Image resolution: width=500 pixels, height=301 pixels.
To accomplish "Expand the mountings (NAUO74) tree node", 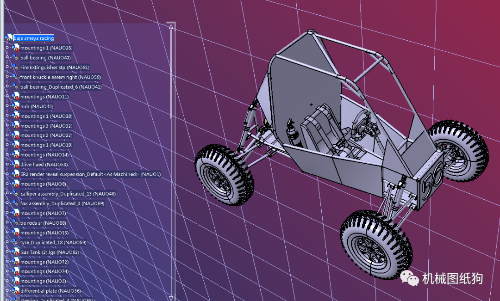I will 7,271.
